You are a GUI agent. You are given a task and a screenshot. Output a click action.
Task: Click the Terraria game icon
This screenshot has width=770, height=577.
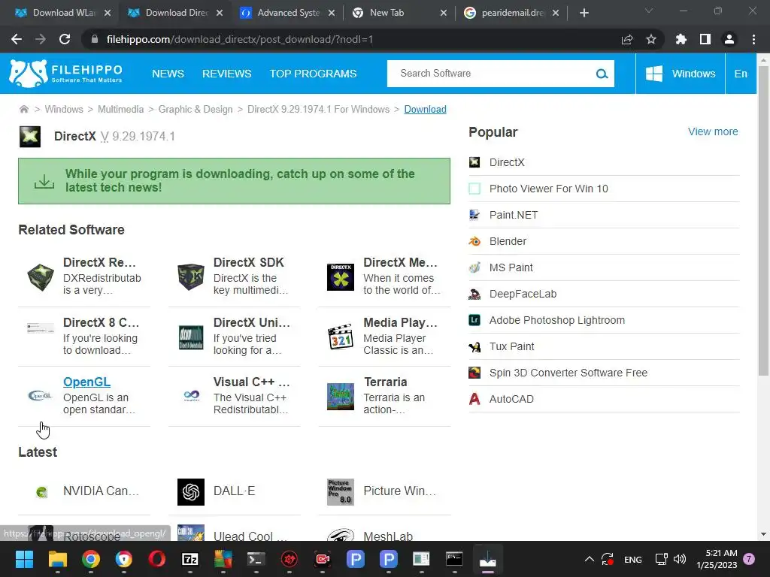(x=341, y=397)
